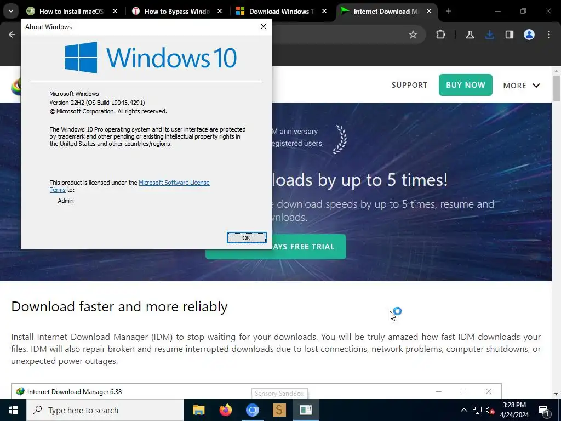Viewport: 561px width, 421px height.
Task: Click the Sensory SandBox label
Action: 279,394
